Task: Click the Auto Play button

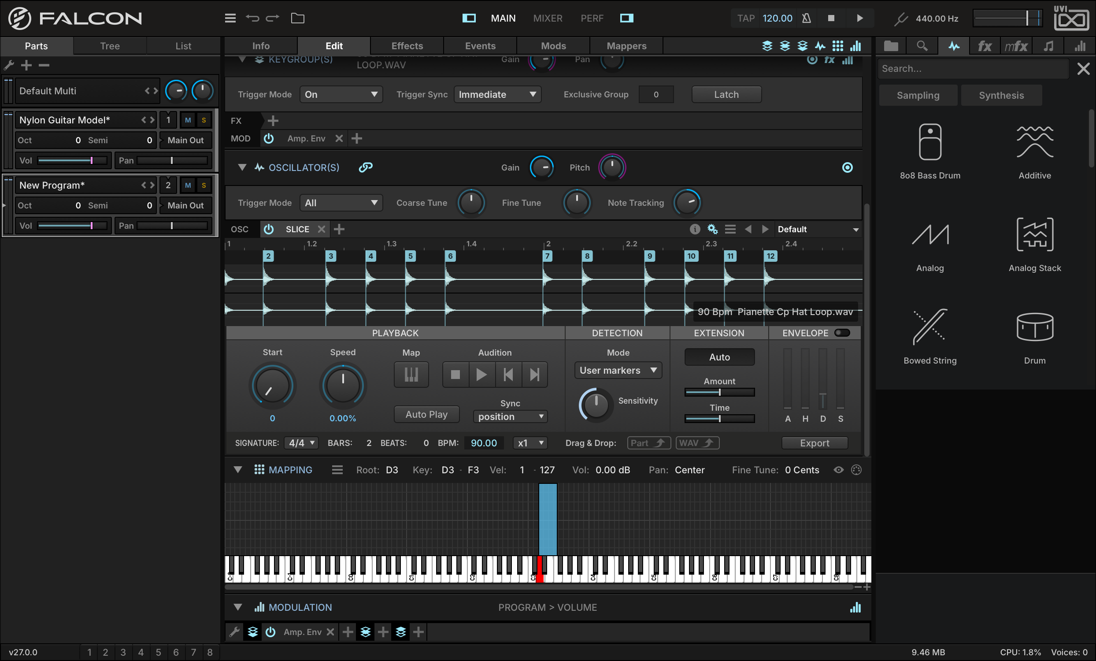Action: pos(426,415)
